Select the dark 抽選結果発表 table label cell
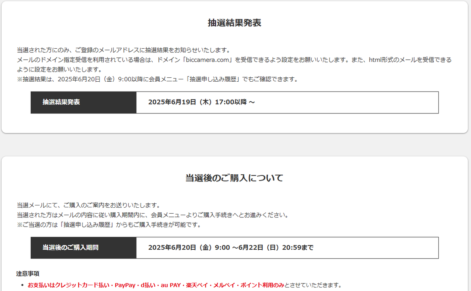This screenshot has width=471, height=291. click(x=84, y=102)
